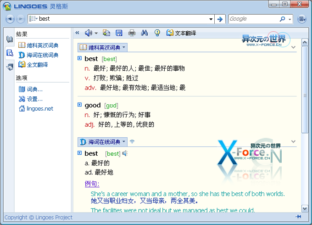Click the vertical scrollbar thumb
The height and width of the screenshot is (225, 312).
point(305,90)
